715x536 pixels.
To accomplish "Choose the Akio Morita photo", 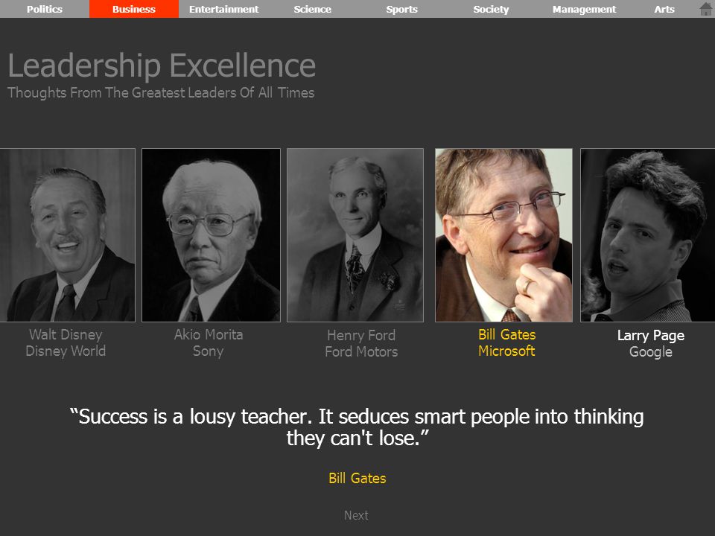I will (x=211, y=235).
